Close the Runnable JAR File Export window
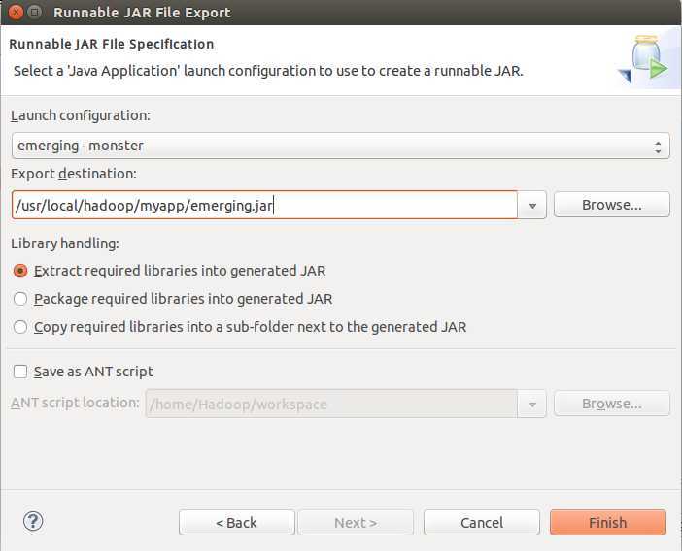The width and height of the screenshot is (682, 551). (x=13, y=13)
